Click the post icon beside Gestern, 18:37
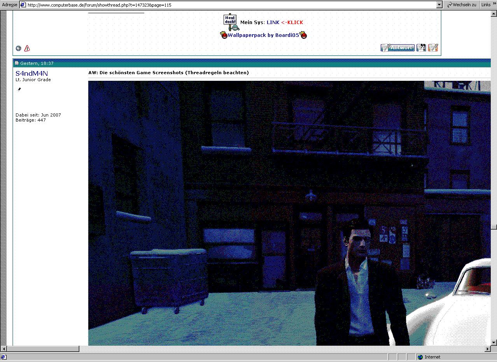This screenshot has height=362, width=497. coord(17,63)
